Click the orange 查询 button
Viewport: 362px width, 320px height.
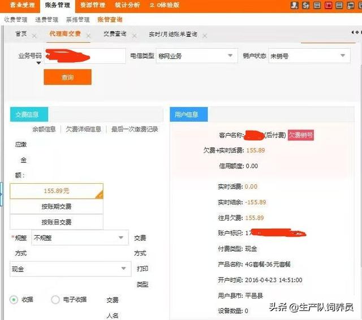click(x=67, y=77)
